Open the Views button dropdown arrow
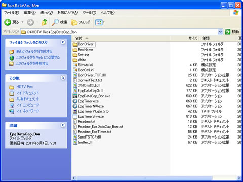The image size is (243, 182). coord(104,22)
